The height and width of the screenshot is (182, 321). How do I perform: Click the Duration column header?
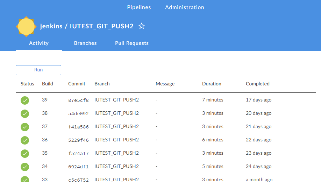(x=212, y=84)
